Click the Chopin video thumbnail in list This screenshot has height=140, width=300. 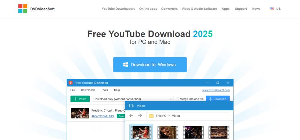pos(80,113)
